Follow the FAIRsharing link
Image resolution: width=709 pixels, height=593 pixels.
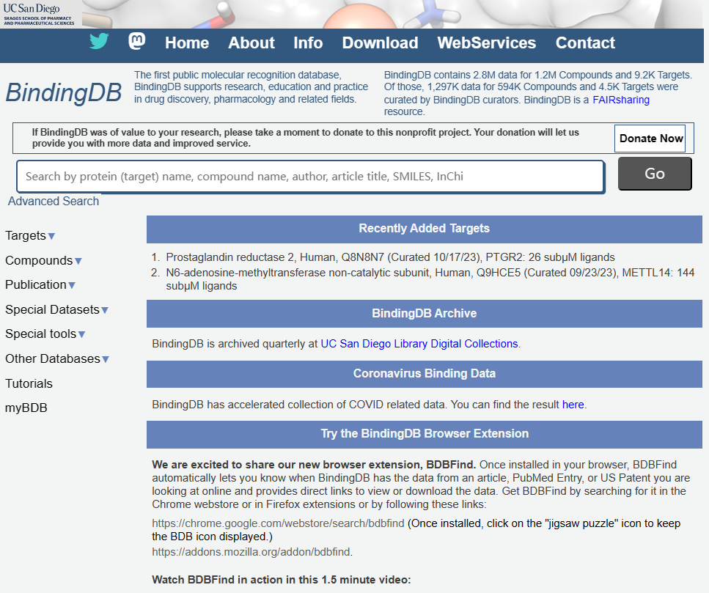[621, 100]
